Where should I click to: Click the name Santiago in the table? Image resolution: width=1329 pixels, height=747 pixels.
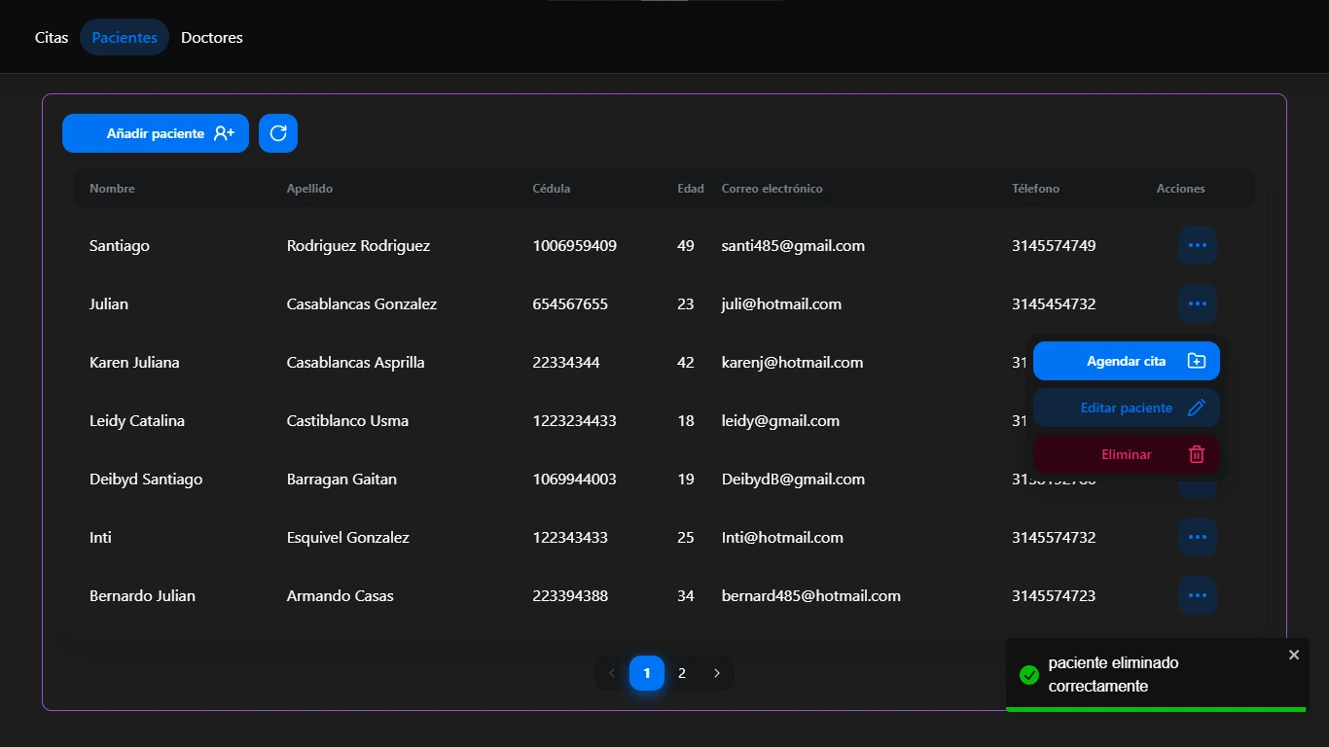pyautogui.click(x=120, y=245)
